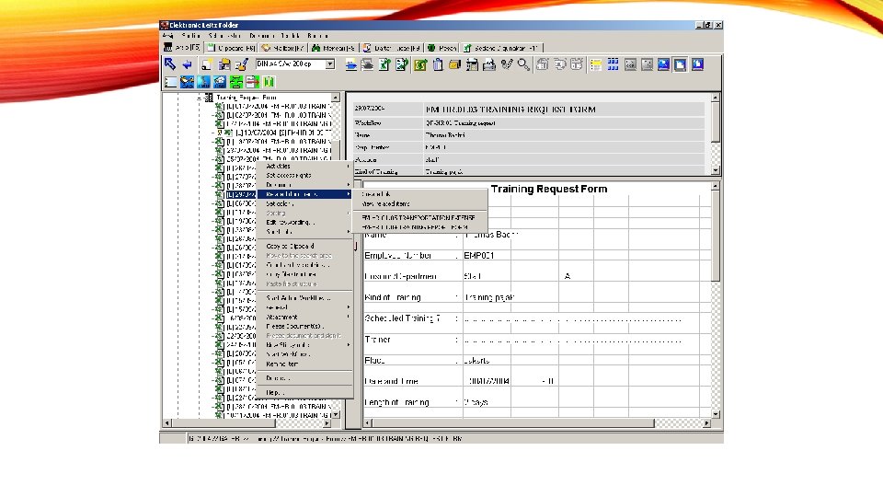Click the printer toolbar icon
The height and width of the screenshot is (497, 883).
[x=489, y=64]
